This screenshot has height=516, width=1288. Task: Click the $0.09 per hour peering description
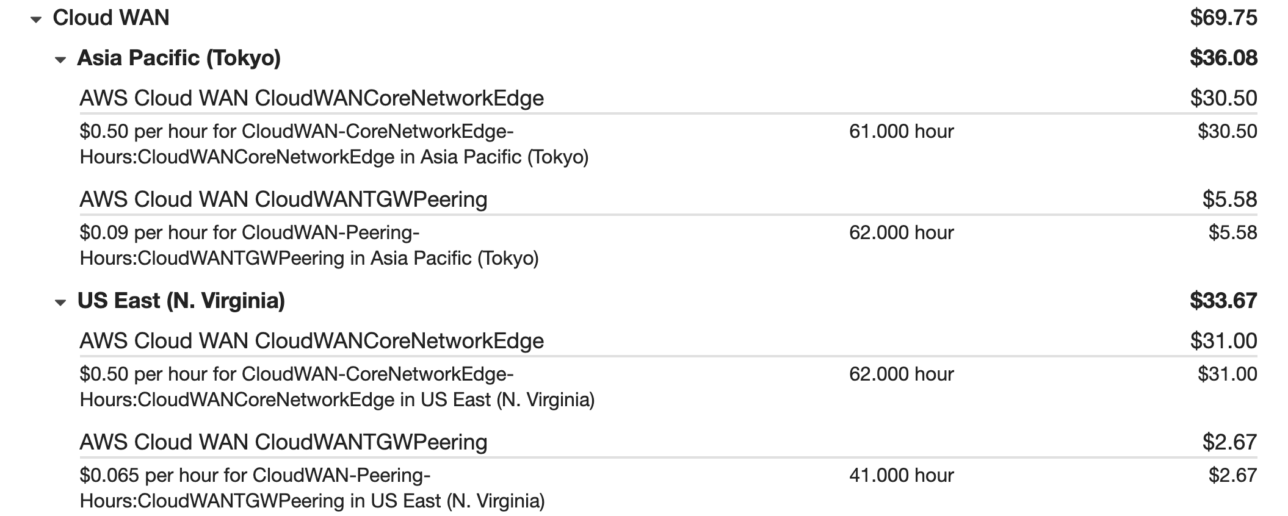coord(309,245)
